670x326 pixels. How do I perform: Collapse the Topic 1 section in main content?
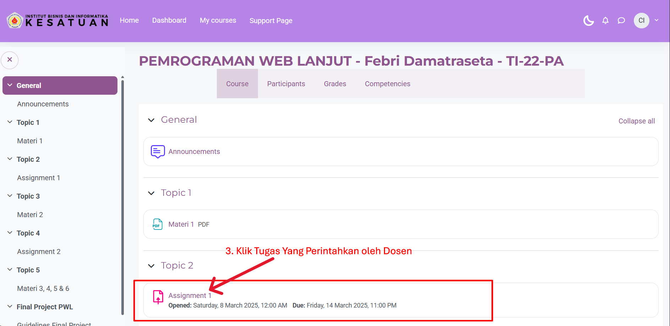(151, 193)
